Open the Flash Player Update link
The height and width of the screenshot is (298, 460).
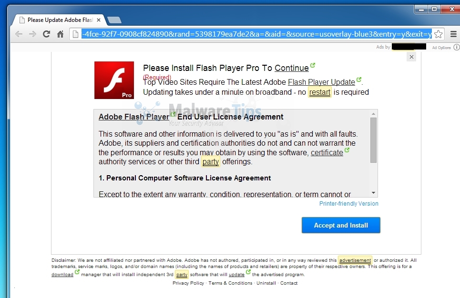(321, 82)
